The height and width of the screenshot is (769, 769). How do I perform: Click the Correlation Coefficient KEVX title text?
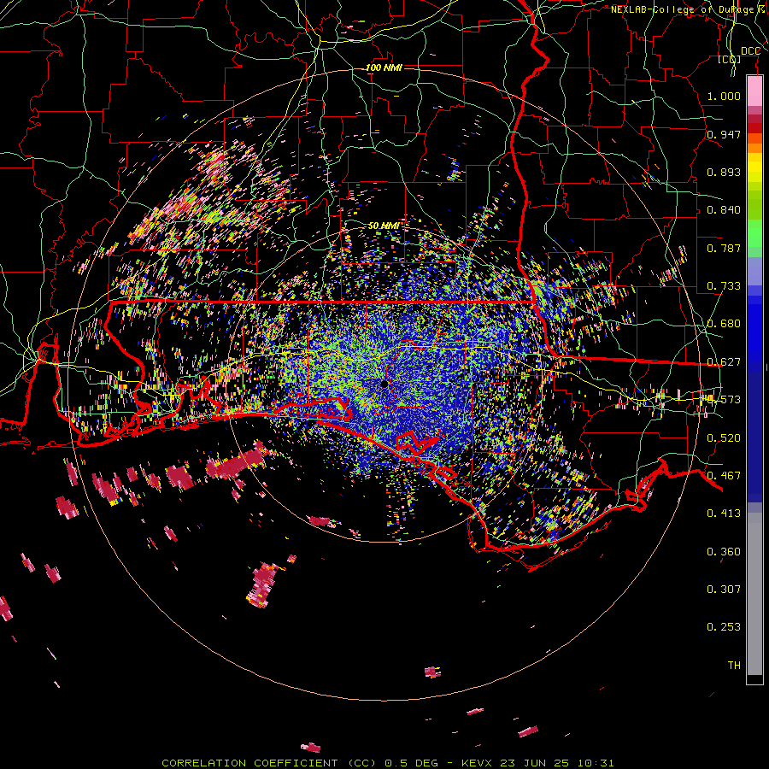(x=387, y=763)
